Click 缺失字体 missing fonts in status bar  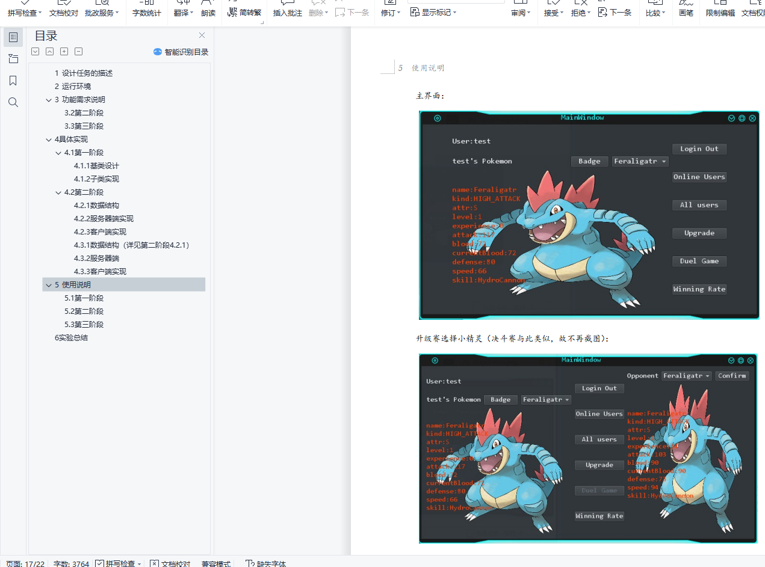tap(266, 564)
